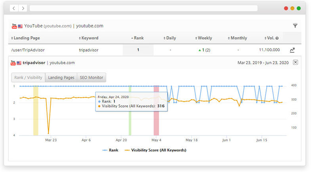
Task: Switch to the Landing Pages tab
Action: pyautogui.click(x=61, y=78)
